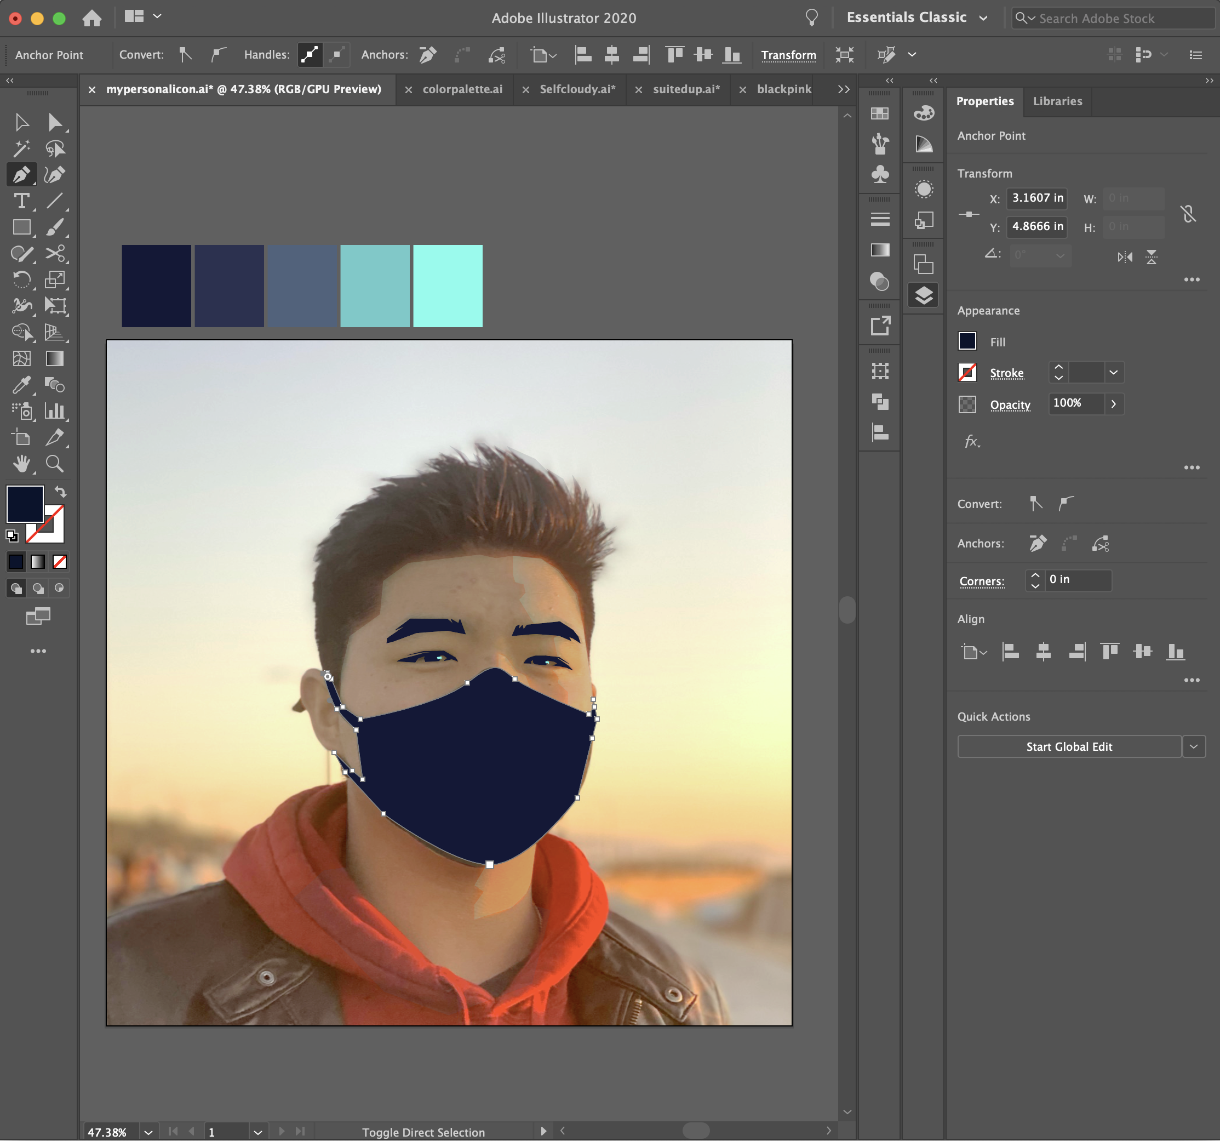
Task: Open the zoom level dropdown
Action: [148, 1132]
